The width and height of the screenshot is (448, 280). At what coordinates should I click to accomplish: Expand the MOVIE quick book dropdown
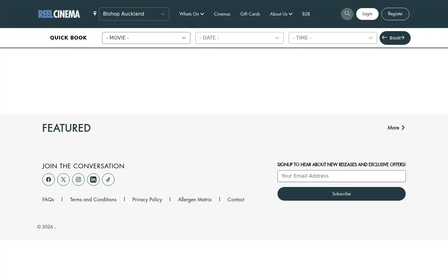pos(146,38)
